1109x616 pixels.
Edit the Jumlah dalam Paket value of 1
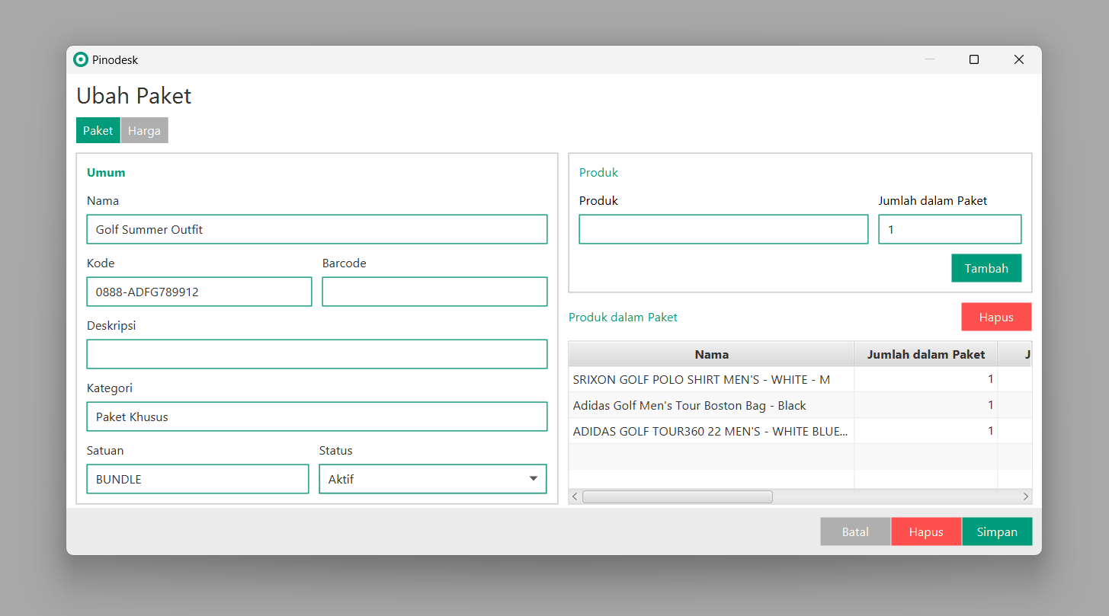click(950, 229)
